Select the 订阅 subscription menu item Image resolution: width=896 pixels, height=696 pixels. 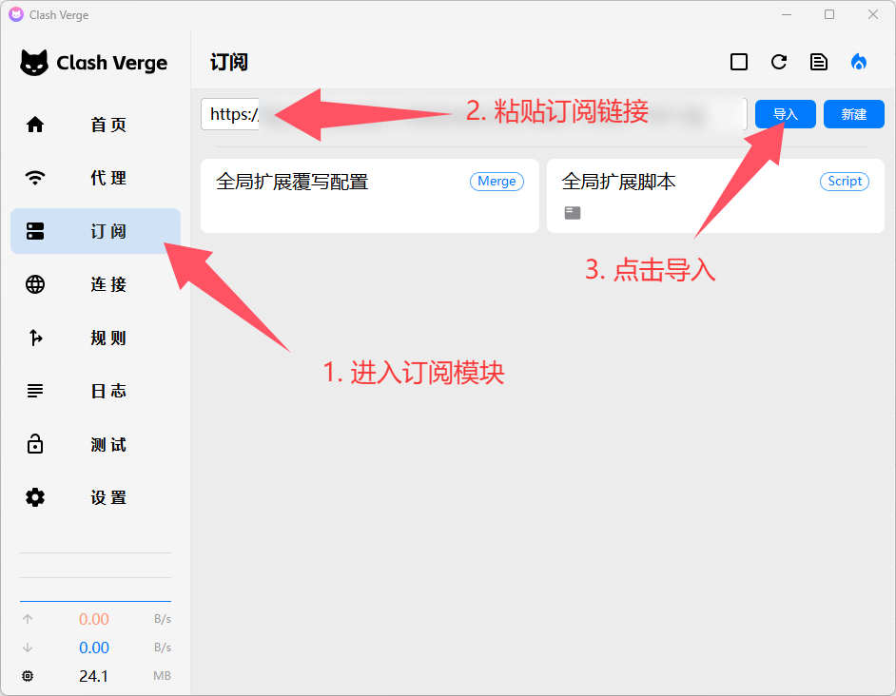[95, 231]
